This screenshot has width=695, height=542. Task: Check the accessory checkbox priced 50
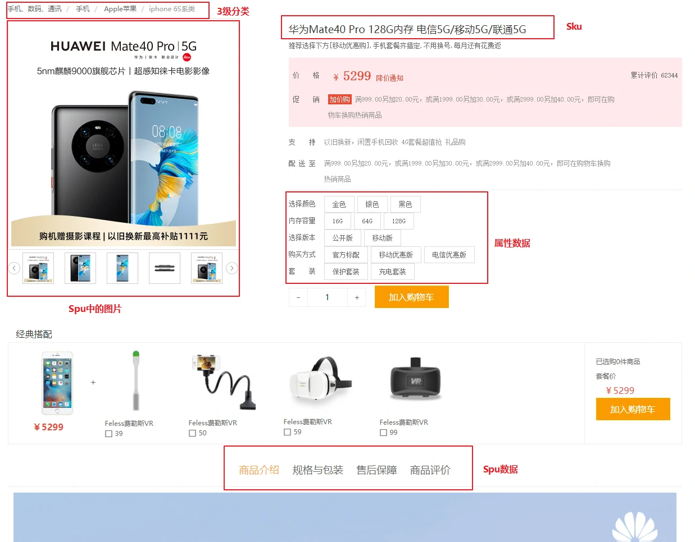tap(192, 433)
